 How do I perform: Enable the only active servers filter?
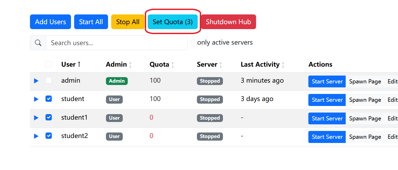193,42
